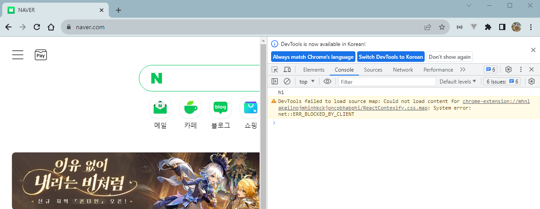Open the ReactContexify.css.map link

click(x=404, y=104)
